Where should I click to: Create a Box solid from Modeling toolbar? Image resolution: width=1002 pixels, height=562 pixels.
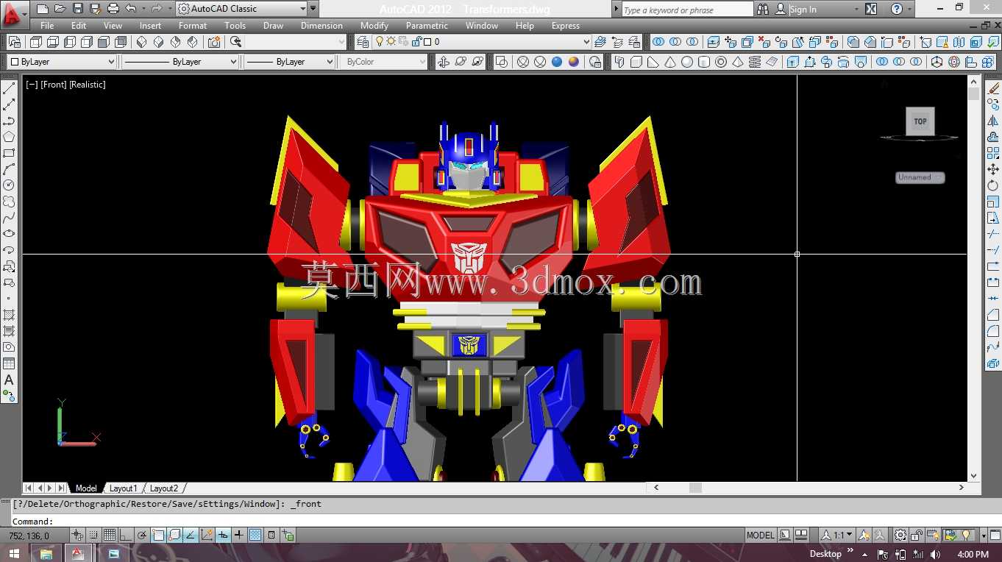(x=636, y=62)
